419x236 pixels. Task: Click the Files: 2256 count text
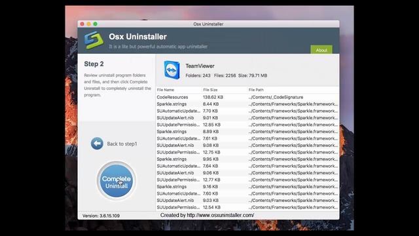coord(225,76)
